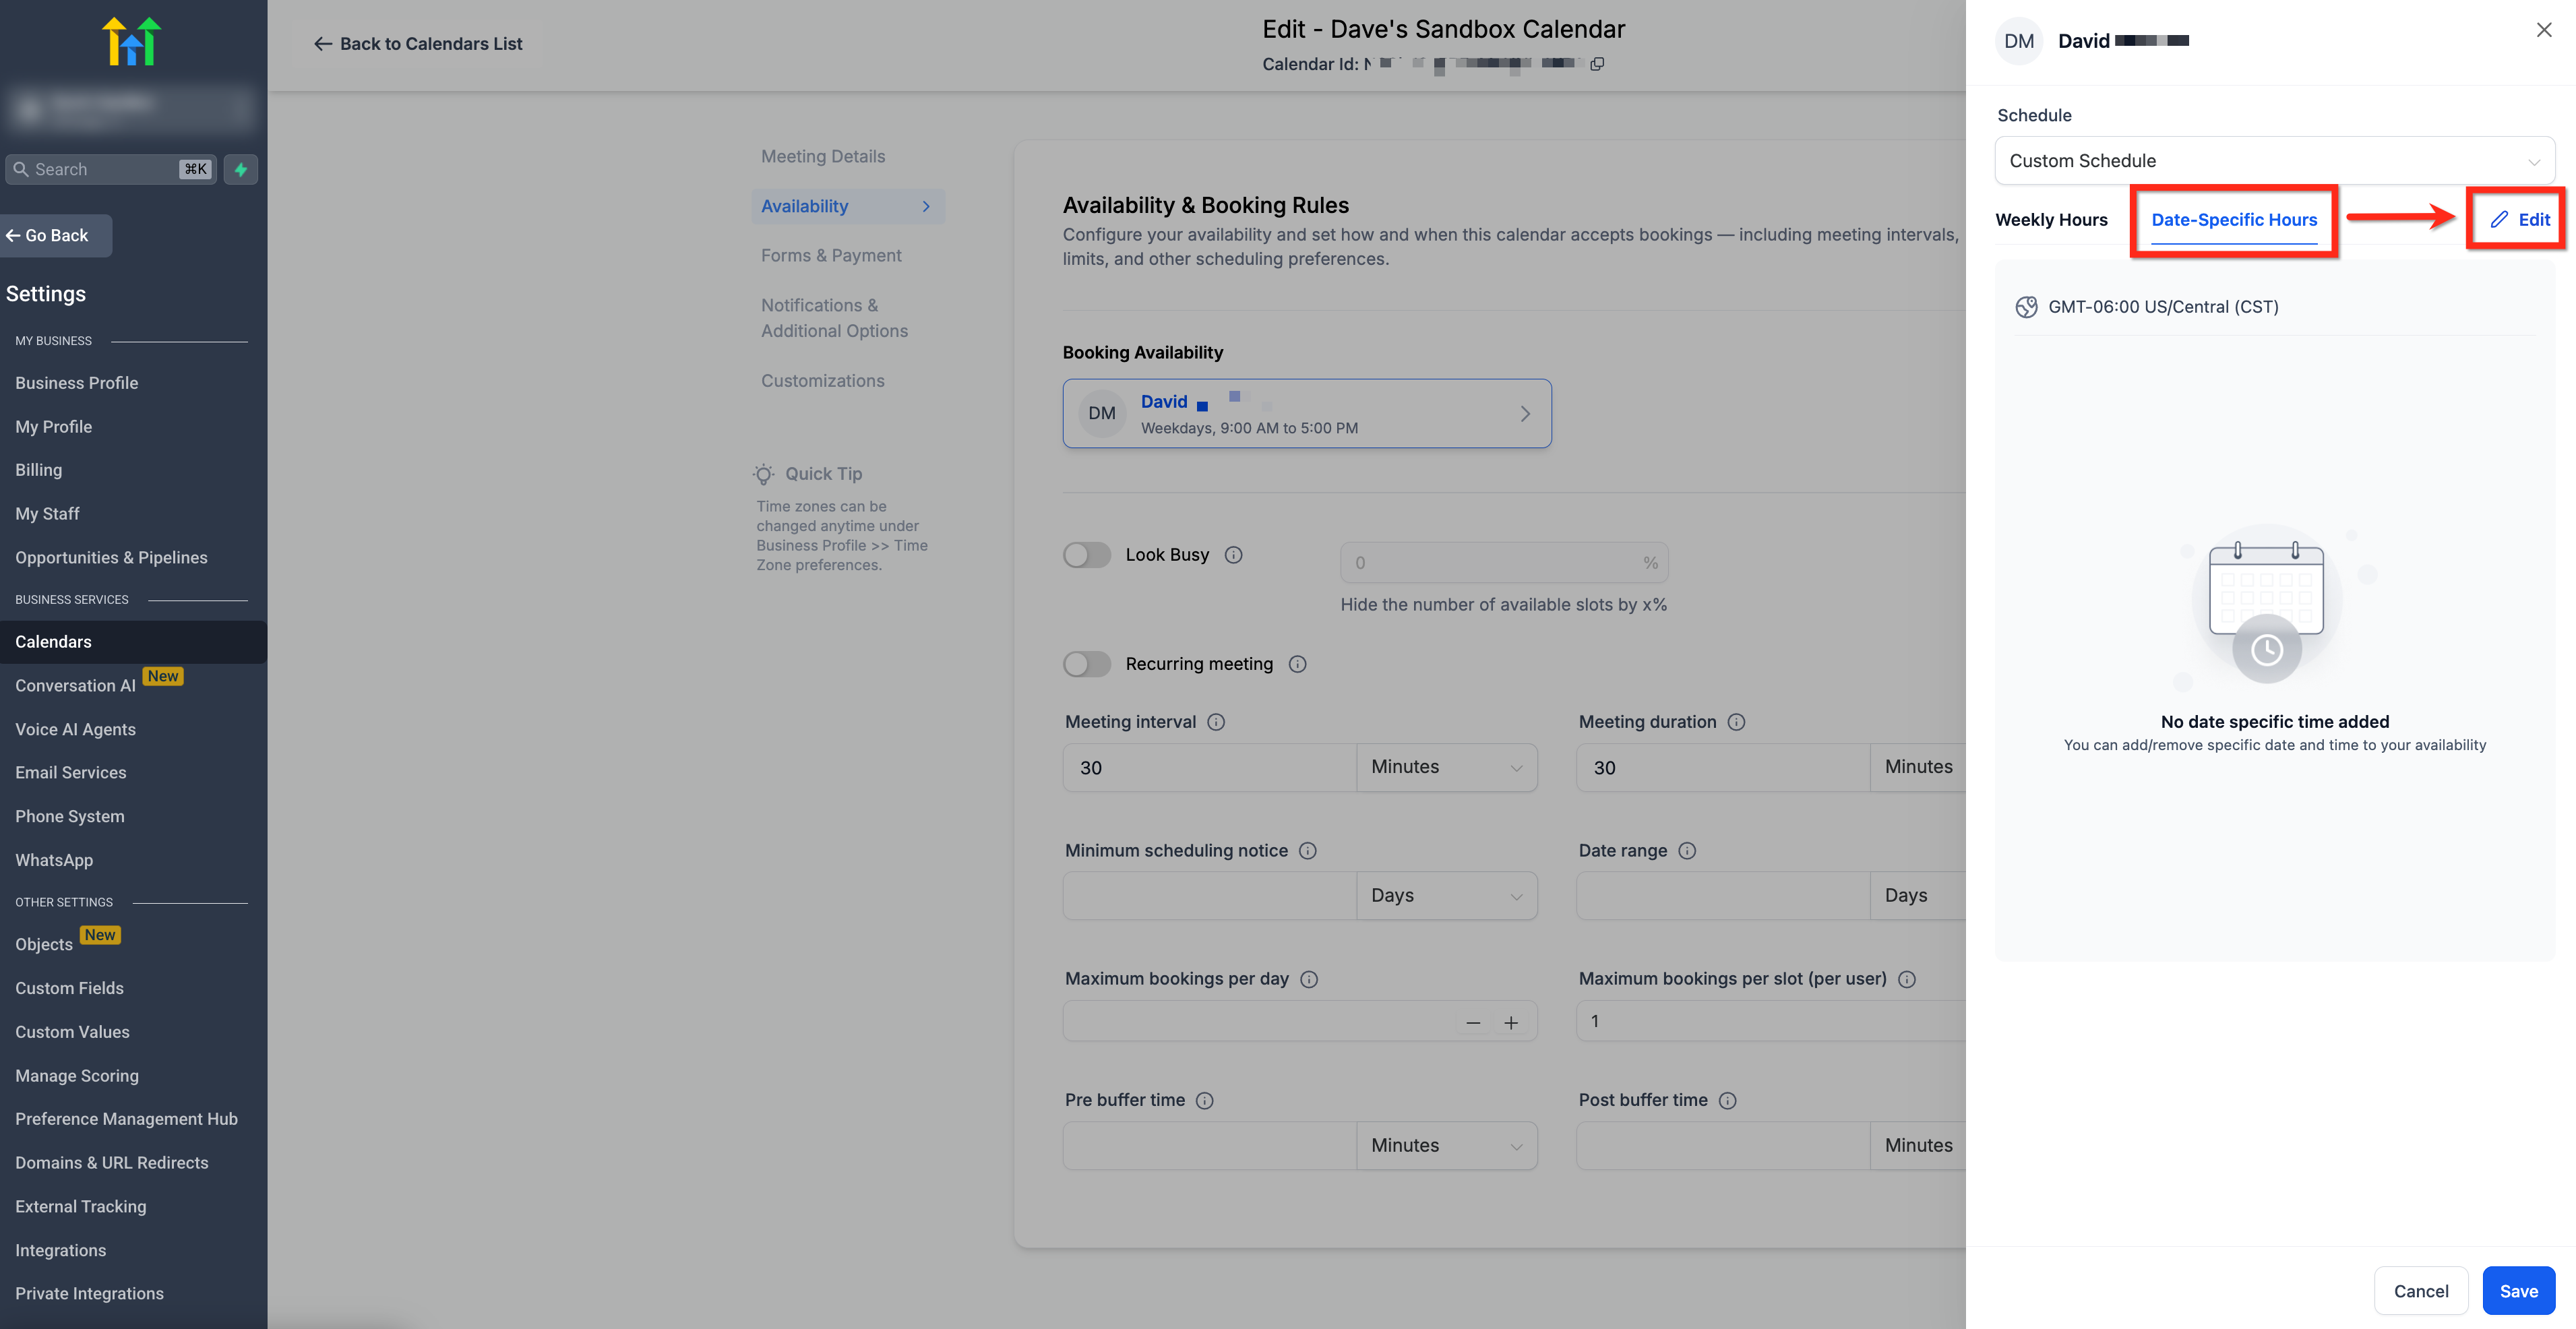The height and width of the screenshot is (1329, 2576).
Task: Click the lightning bolt quick actions icon
Action: pyautogui.click(x=241, y=169)
